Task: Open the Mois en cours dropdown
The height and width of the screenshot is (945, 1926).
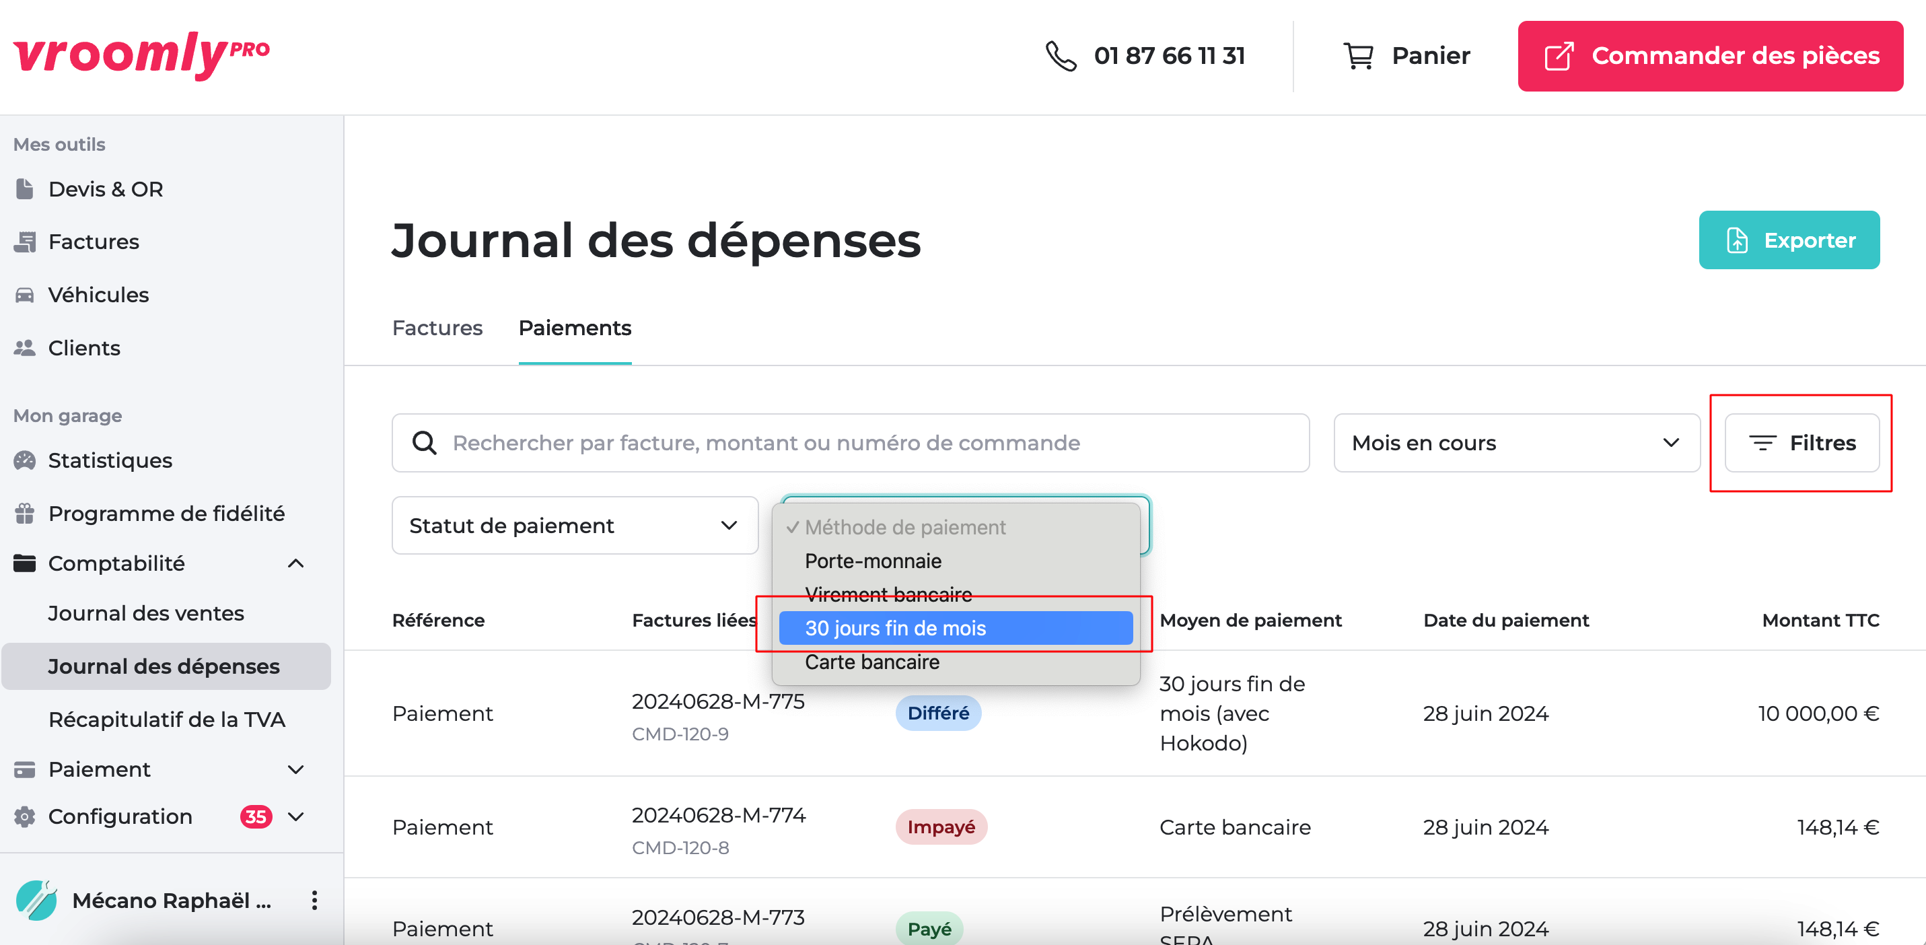Action: (1516, 444)
